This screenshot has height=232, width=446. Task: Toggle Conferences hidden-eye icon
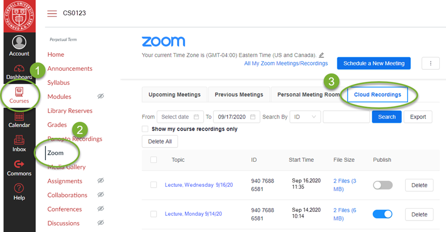tap(101, 209)
